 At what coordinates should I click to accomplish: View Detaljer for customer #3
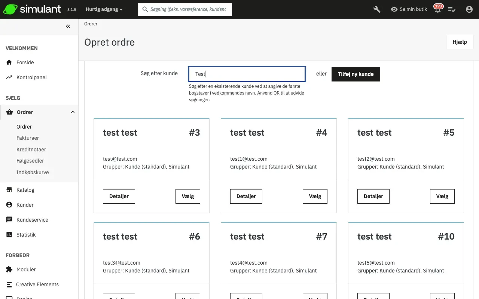point(119,196)
